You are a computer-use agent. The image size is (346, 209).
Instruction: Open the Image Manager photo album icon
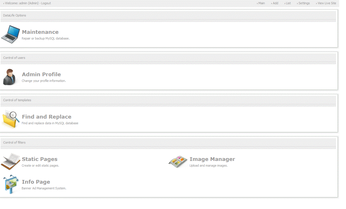[x=178, y=162]
